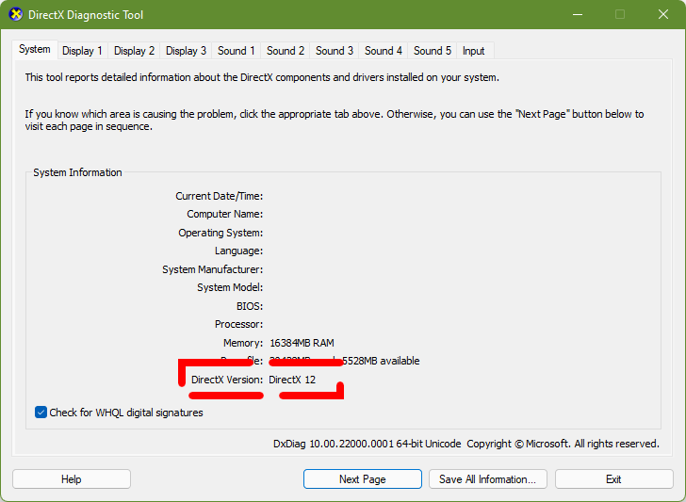The height and width of the screenshot is (502, 686).
Task: Go to the Sound 4 tab
Action: [384, 51]
